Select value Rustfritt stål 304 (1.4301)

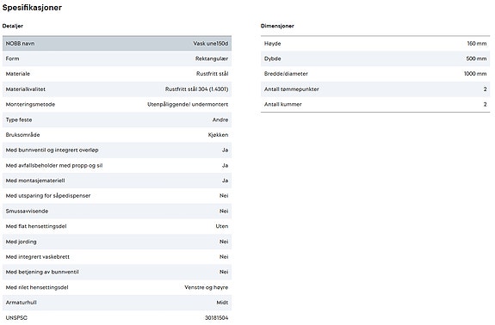(x=196, y=89)
